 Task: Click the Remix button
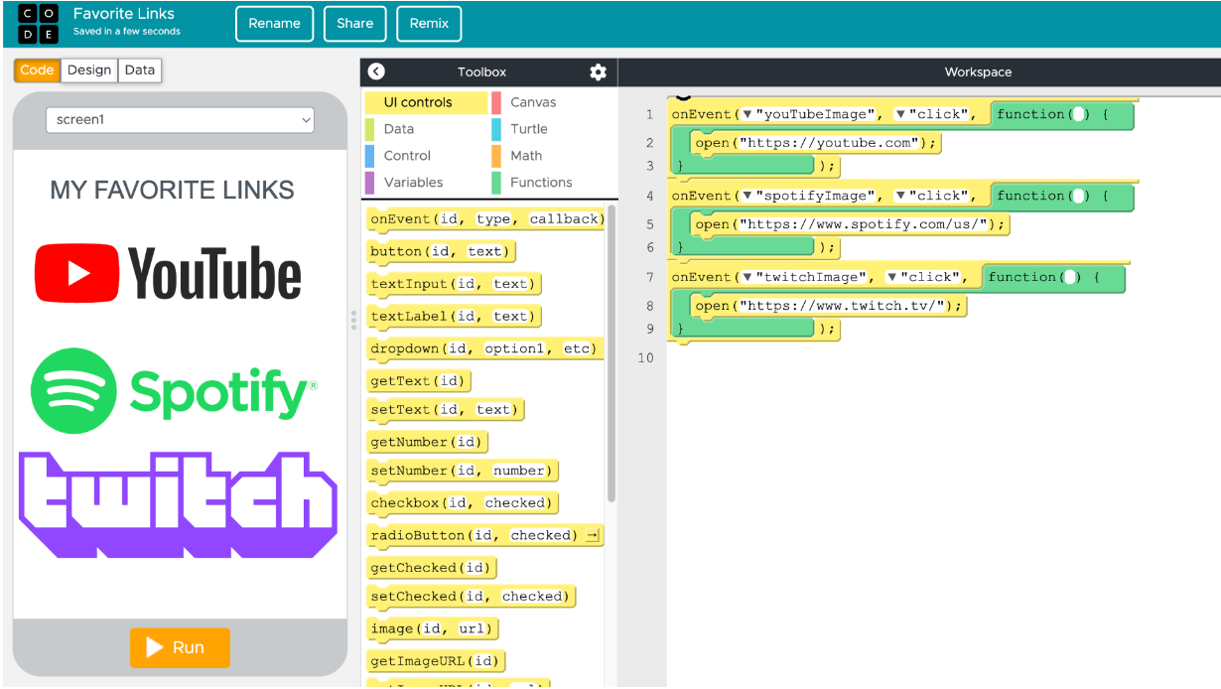tap(429, 24)
